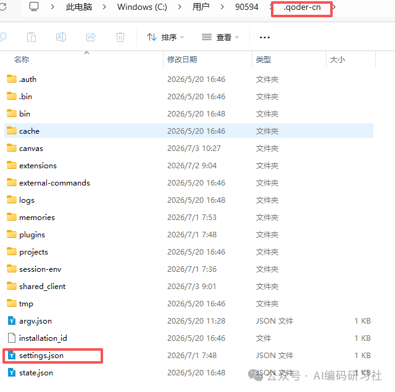The image size is (395, 392).
Task: Click date 2026/7/3 9:01 in shared_client row
Action: point(192,287)
